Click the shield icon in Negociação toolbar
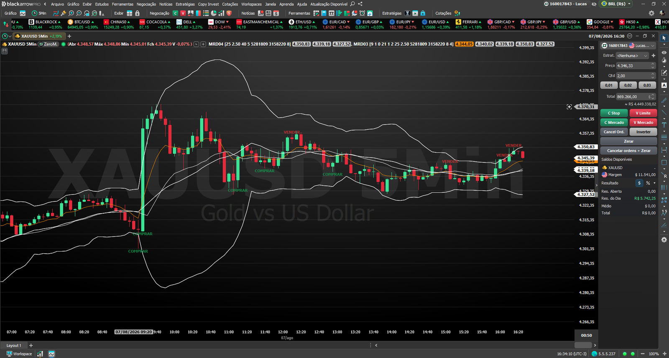 [x=229, y=13]
